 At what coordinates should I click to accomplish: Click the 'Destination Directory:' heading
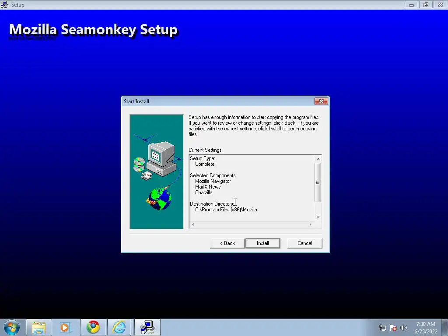[x=212, y=204]
